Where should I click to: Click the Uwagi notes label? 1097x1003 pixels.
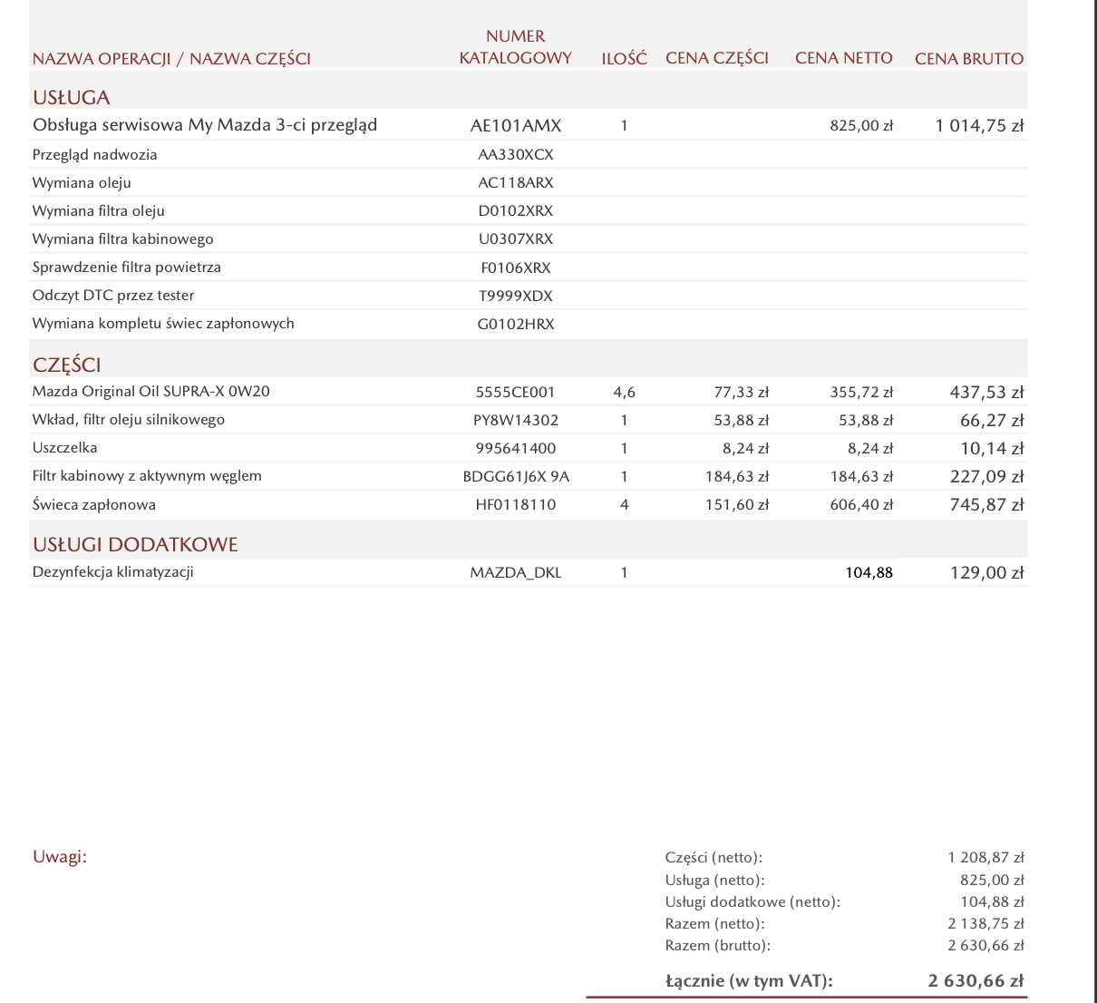[x=60, y=857]
